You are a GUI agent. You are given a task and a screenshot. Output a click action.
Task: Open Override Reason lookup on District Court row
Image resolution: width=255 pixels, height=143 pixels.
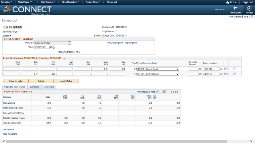tap(200, 74)
